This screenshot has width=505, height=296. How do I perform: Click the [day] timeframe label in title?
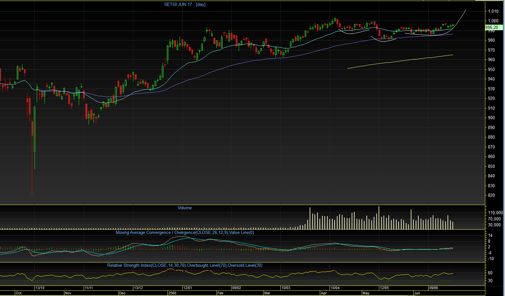pyautogui.click(x=201, y=5)
